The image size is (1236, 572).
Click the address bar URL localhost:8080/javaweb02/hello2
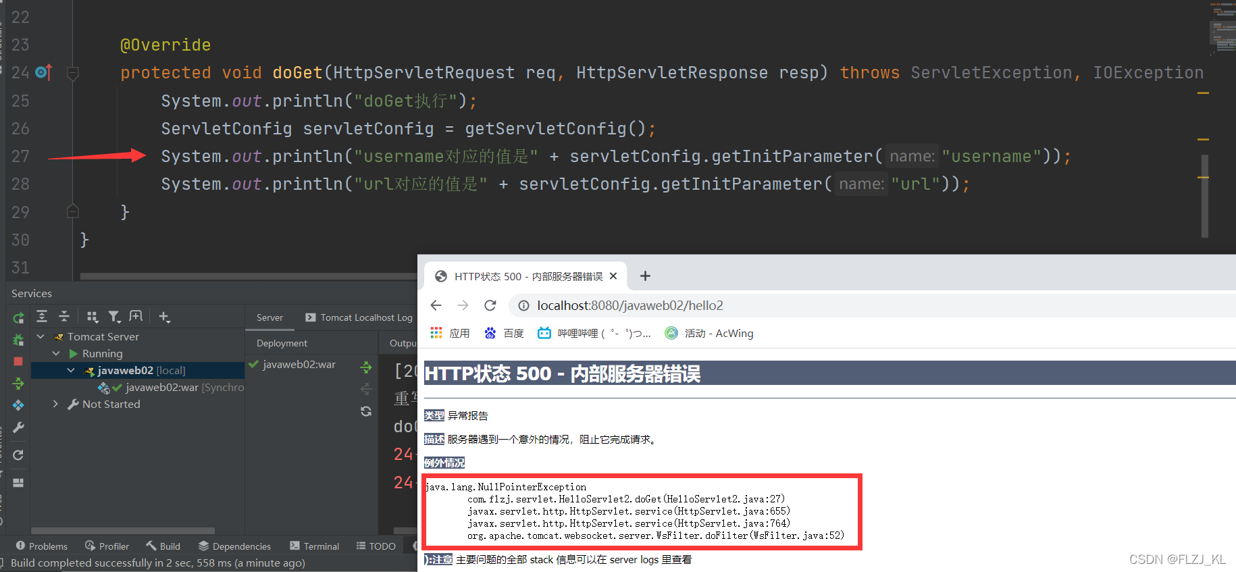(630, 306)
